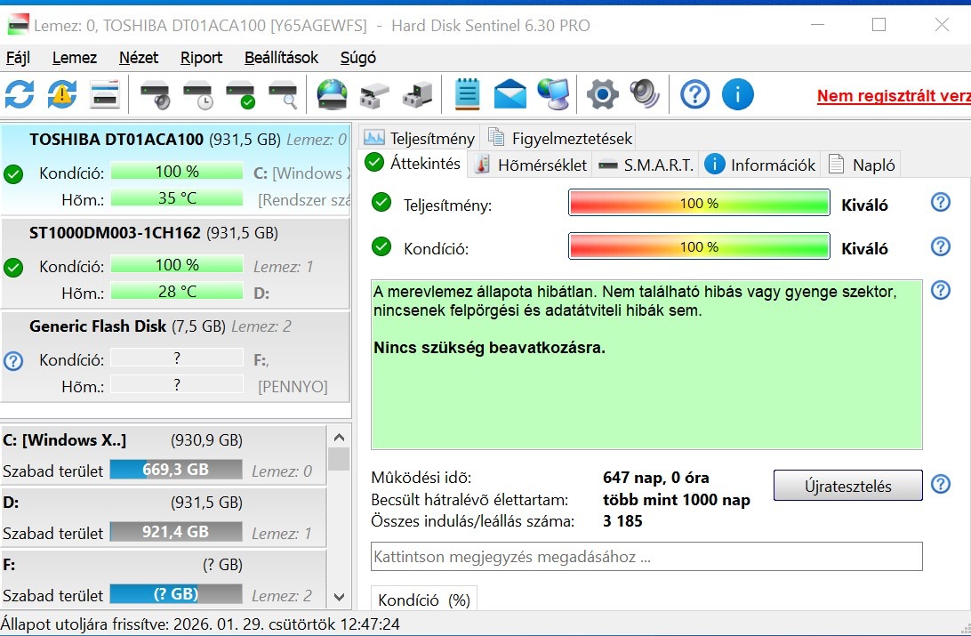Screen dimensions: 971x636
Task: Click the Újratesztelés button
Action: pyautogui.click(x=847, y=486)
